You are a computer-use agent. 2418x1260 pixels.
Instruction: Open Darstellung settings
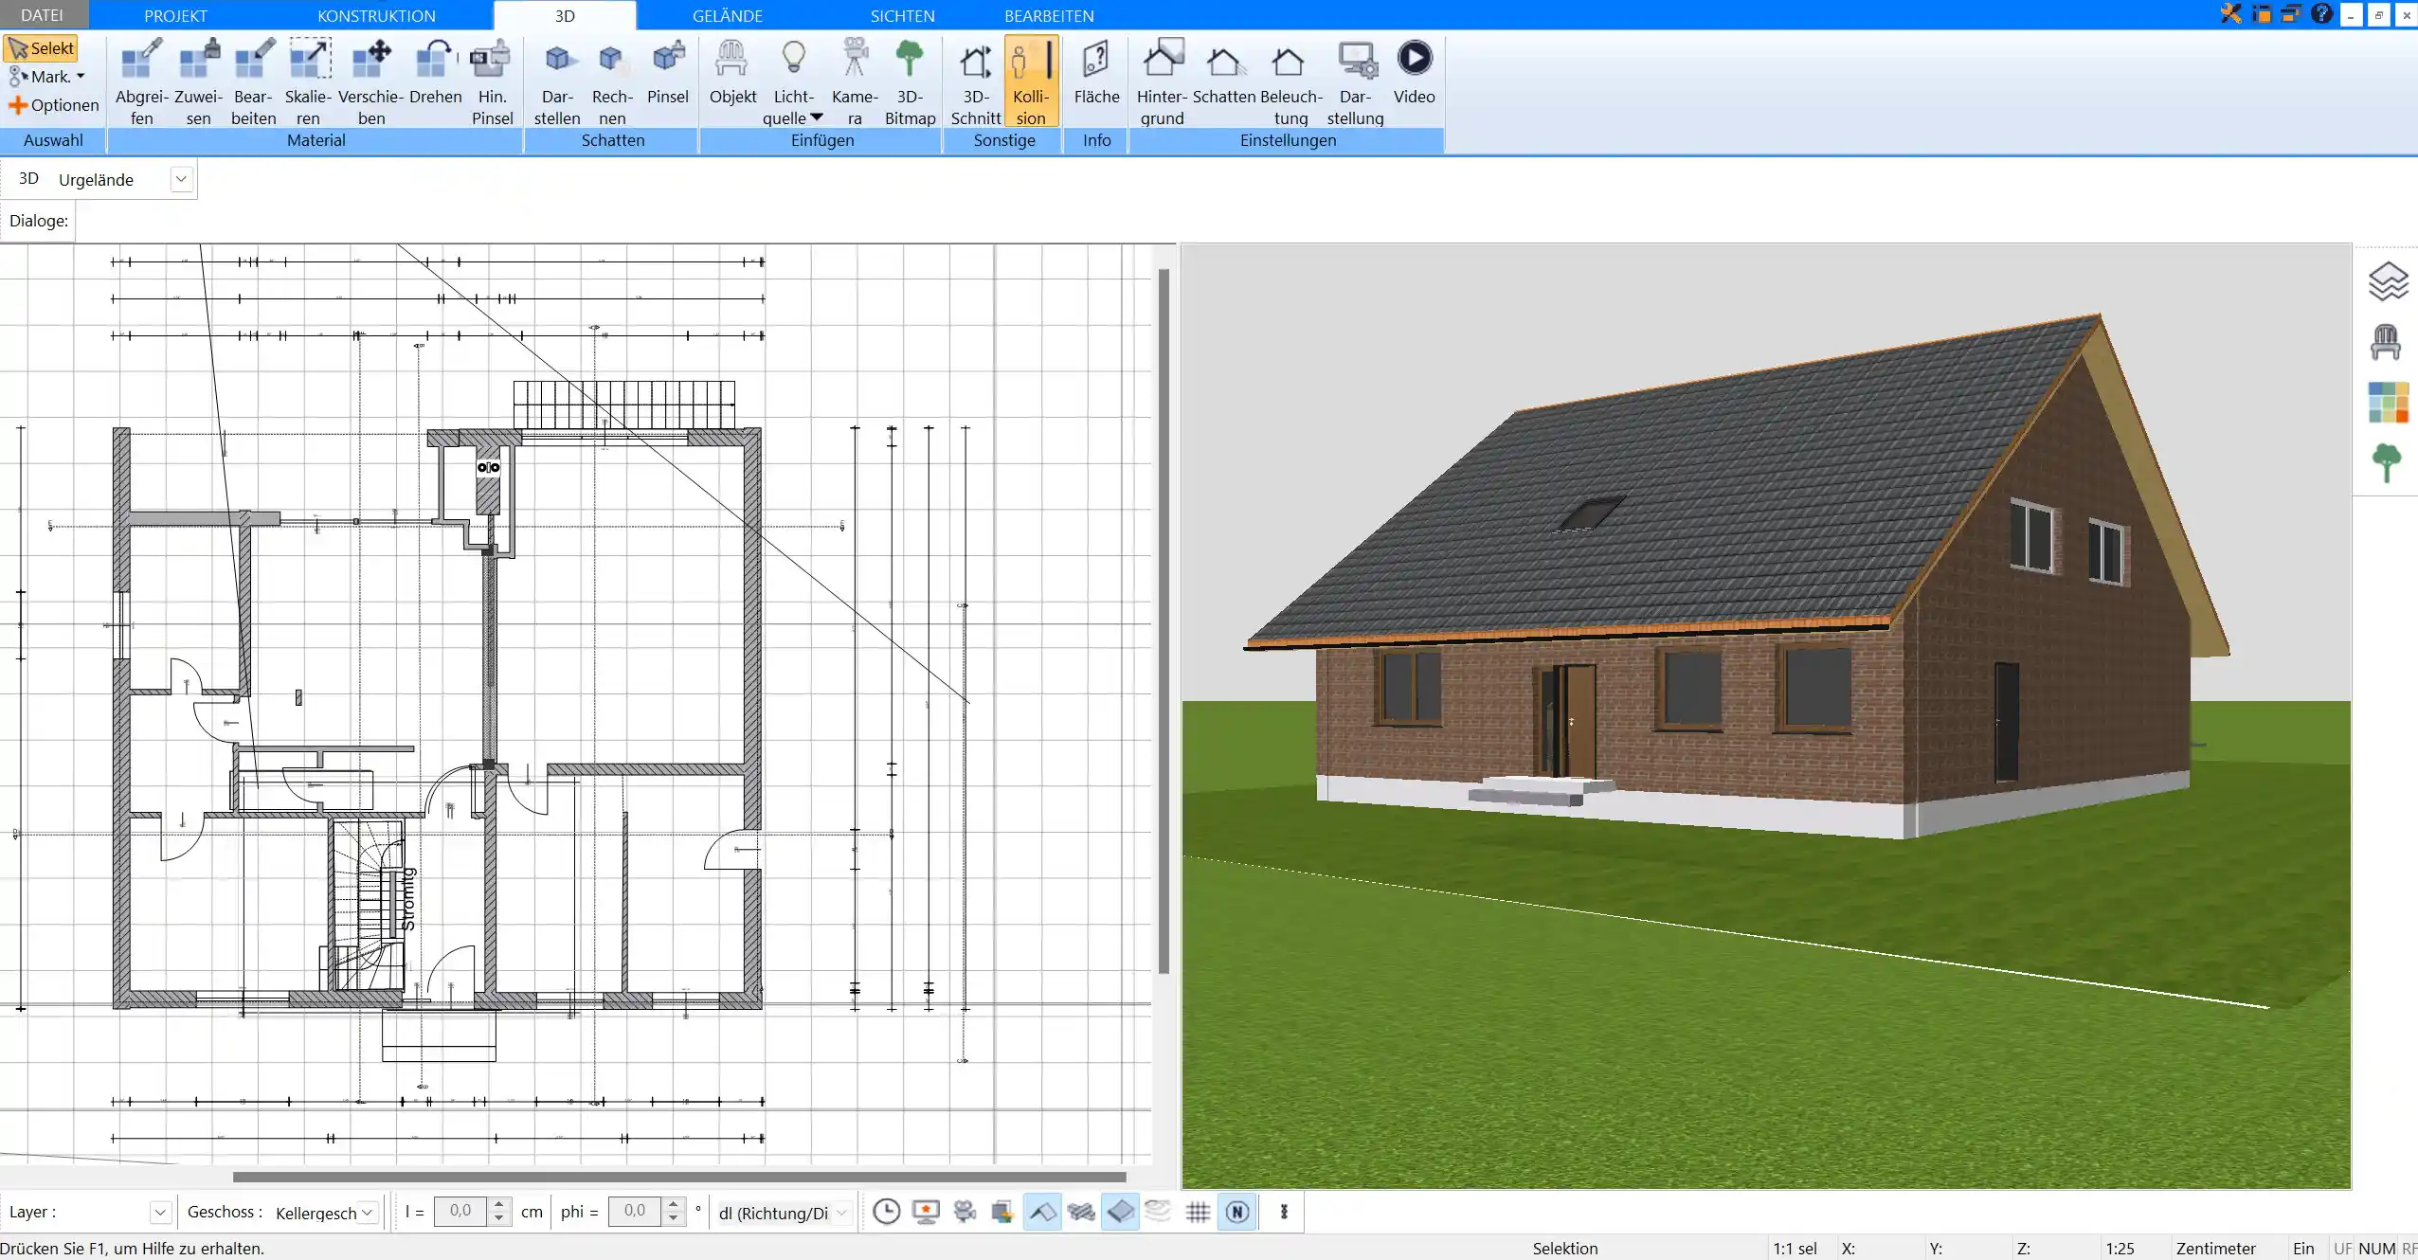[x=1356, y=81]
